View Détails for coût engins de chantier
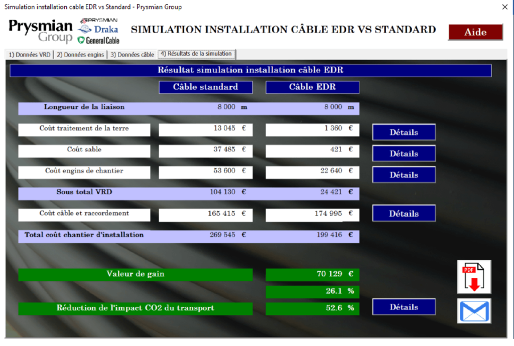 click(404, 175)
